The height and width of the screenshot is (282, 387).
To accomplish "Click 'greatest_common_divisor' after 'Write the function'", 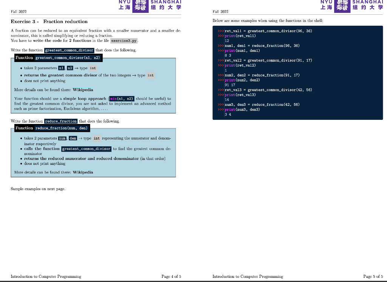I will [69, 50].
